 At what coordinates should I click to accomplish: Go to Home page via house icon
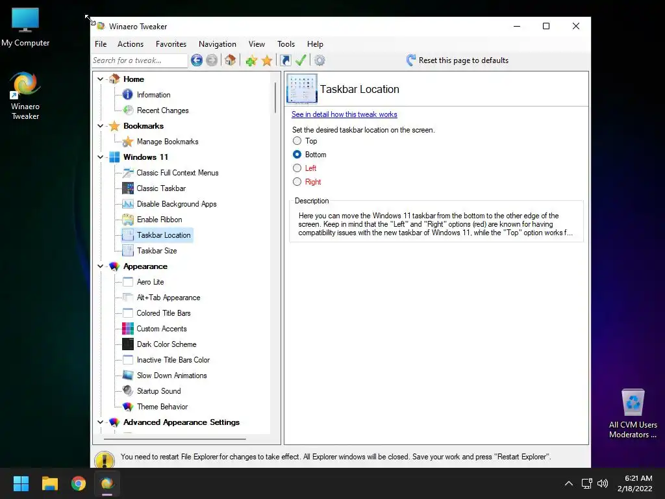[x=231, y=60]
